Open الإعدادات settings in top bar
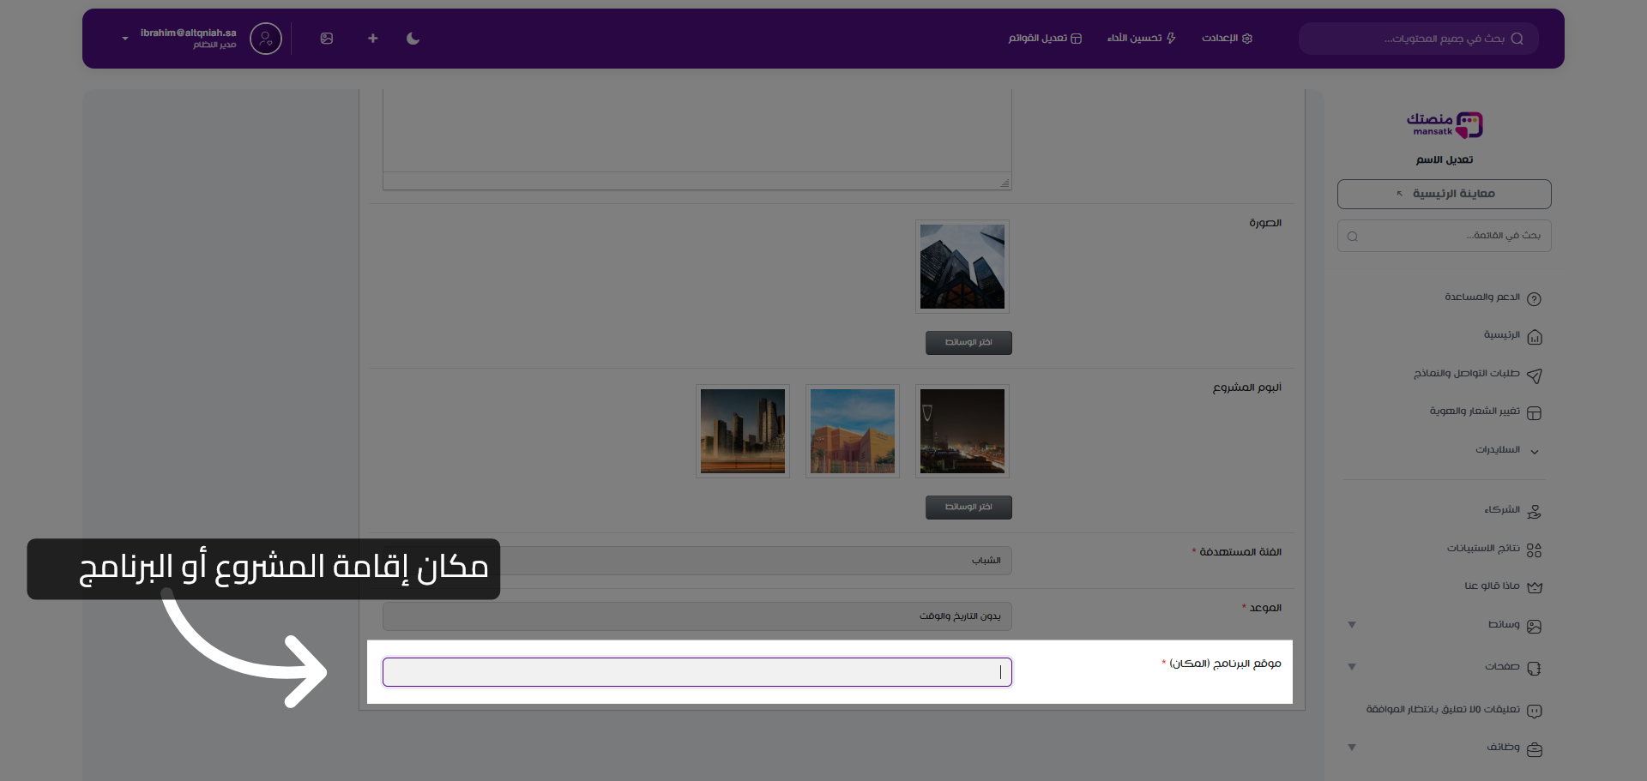1647x781 pixels. click(1227, 39)
